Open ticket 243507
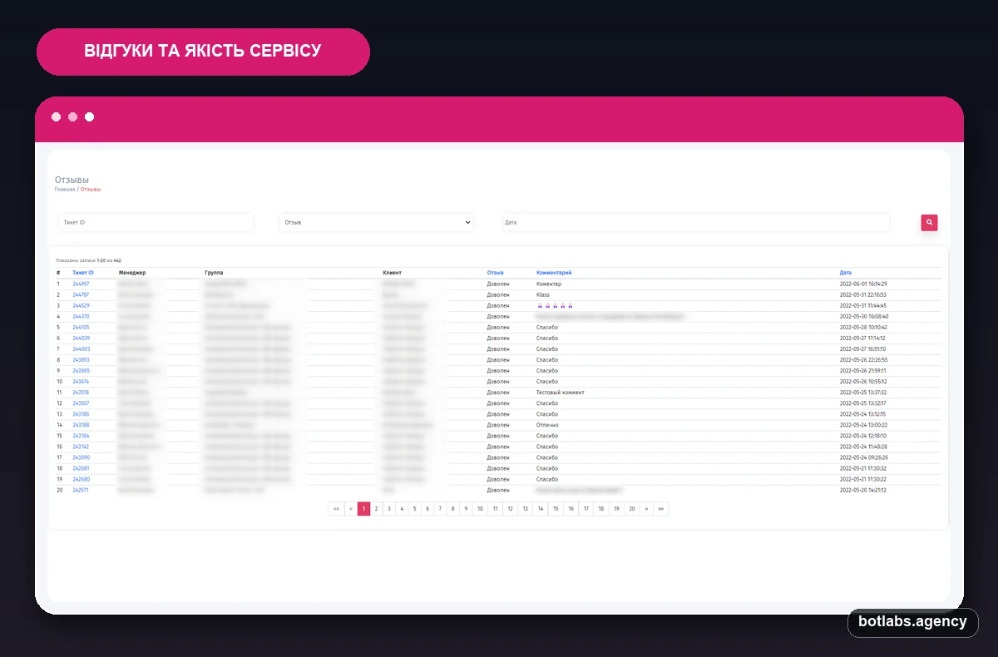The image size is (998, 657). (x=81, y=403)
